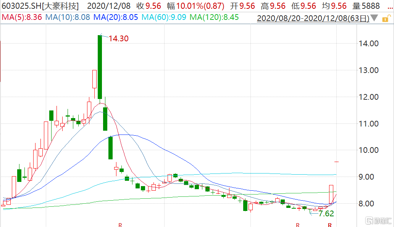Select the MA(120):8.45 indicator label
This screenshot has height=227, width=394.
214,17
